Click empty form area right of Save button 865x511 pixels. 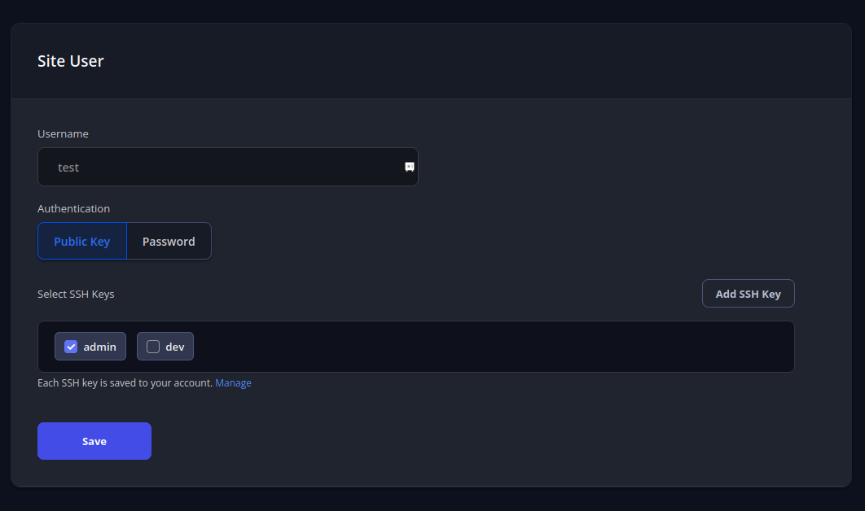click(x=489, y=441)
